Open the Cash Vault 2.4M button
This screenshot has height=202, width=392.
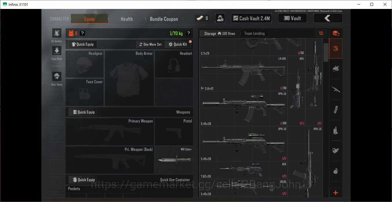(251, 18)
